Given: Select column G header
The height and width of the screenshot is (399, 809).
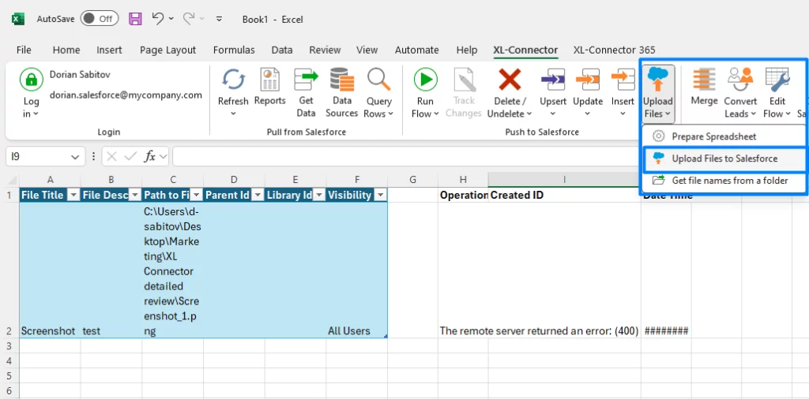Looking at the screenshot, I should point(412,179).
